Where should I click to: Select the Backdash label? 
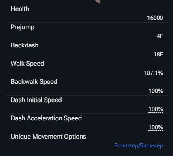tap(25, 45)
